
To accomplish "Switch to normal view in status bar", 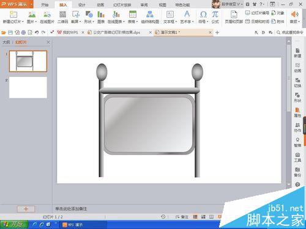I will click(x=195, y=217).
